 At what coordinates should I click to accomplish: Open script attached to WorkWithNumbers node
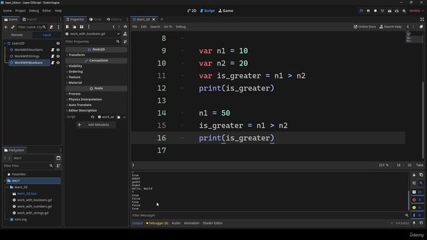coord(53,50)
